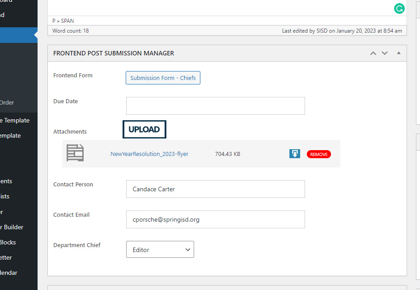
Task: Move Frontend Post Submission Manager panel up
Action: pos(373,53)
